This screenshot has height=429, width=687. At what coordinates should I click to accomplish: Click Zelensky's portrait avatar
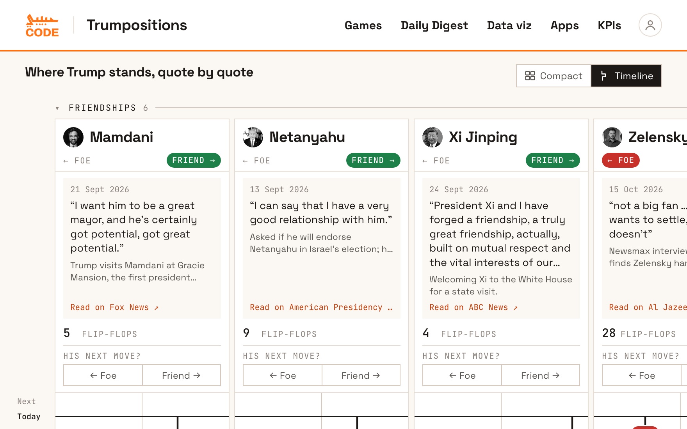612,137
